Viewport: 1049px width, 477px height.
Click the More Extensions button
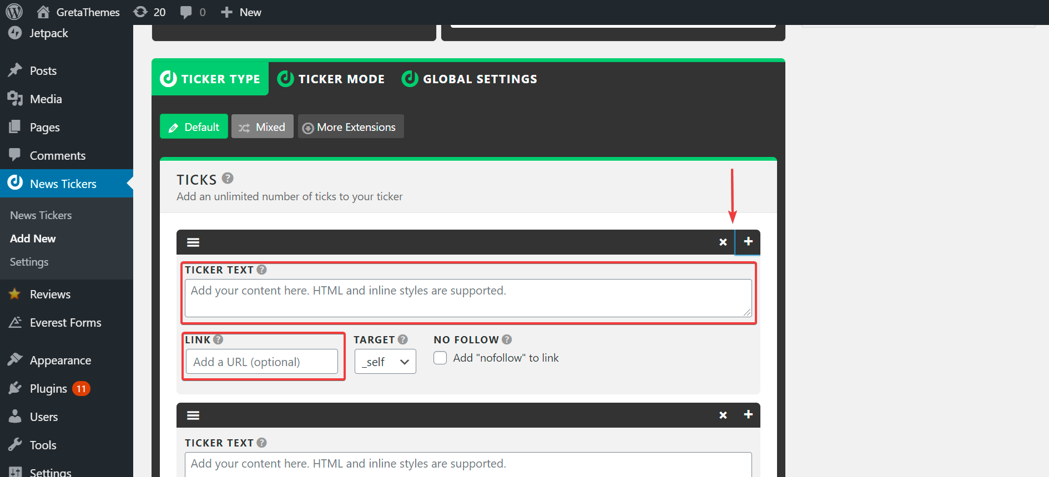pos(351,127)
